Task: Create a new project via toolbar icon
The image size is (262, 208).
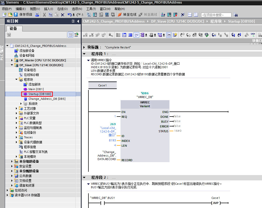Action: 5,15
